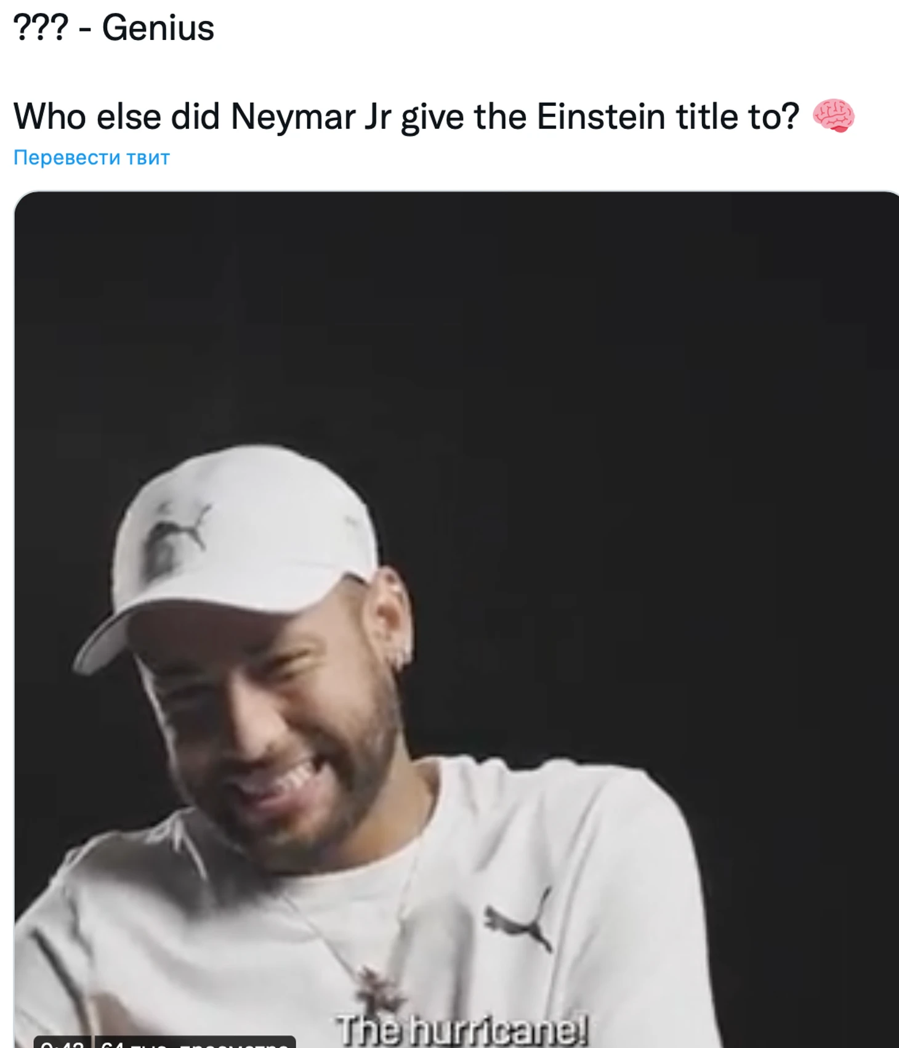Click the three question marks in the tweet
899x1048 pixels.
tap(41, 28)
